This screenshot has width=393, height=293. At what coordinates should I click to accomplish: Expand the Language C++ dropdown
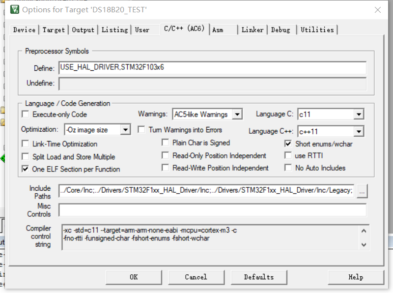click(x=359, y=132)
